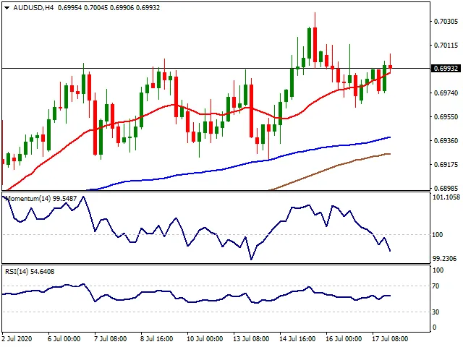Click the 0.69175 price axis label

point(446,164)
